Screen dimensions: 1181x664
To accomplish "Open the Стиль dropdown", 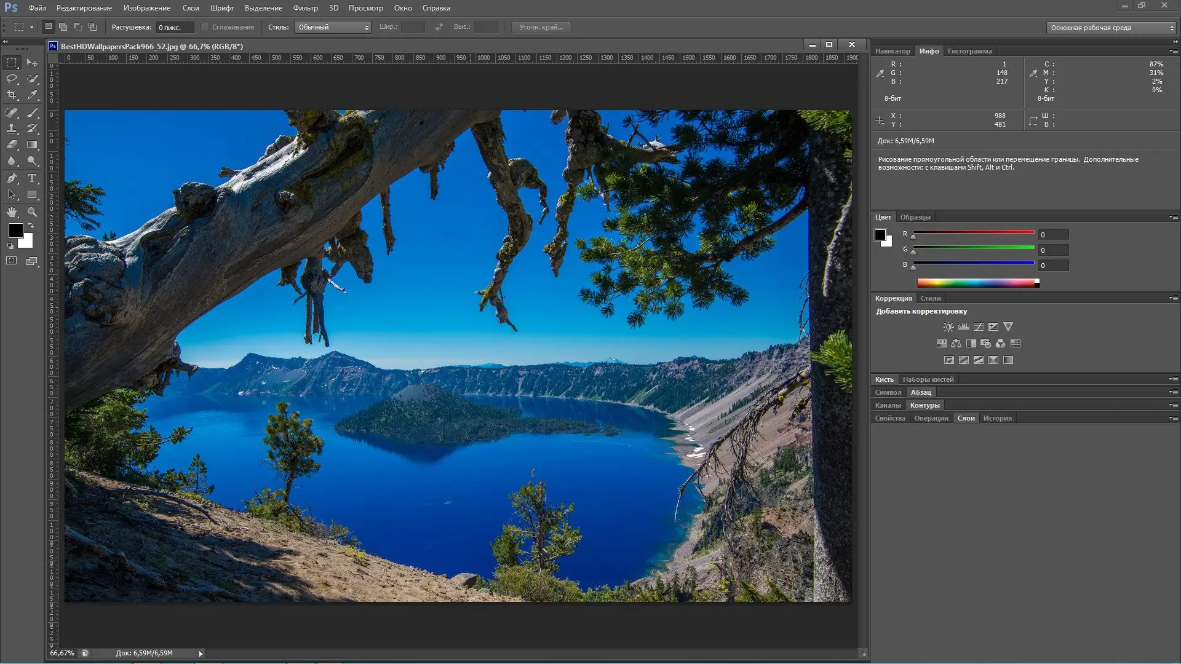I will tap(333, 27).
